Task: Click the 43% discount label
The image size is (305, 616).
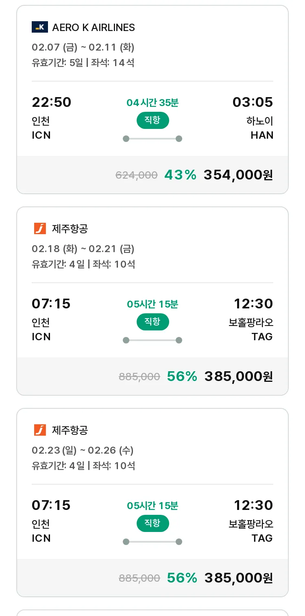Action: [x=181, y=175]
